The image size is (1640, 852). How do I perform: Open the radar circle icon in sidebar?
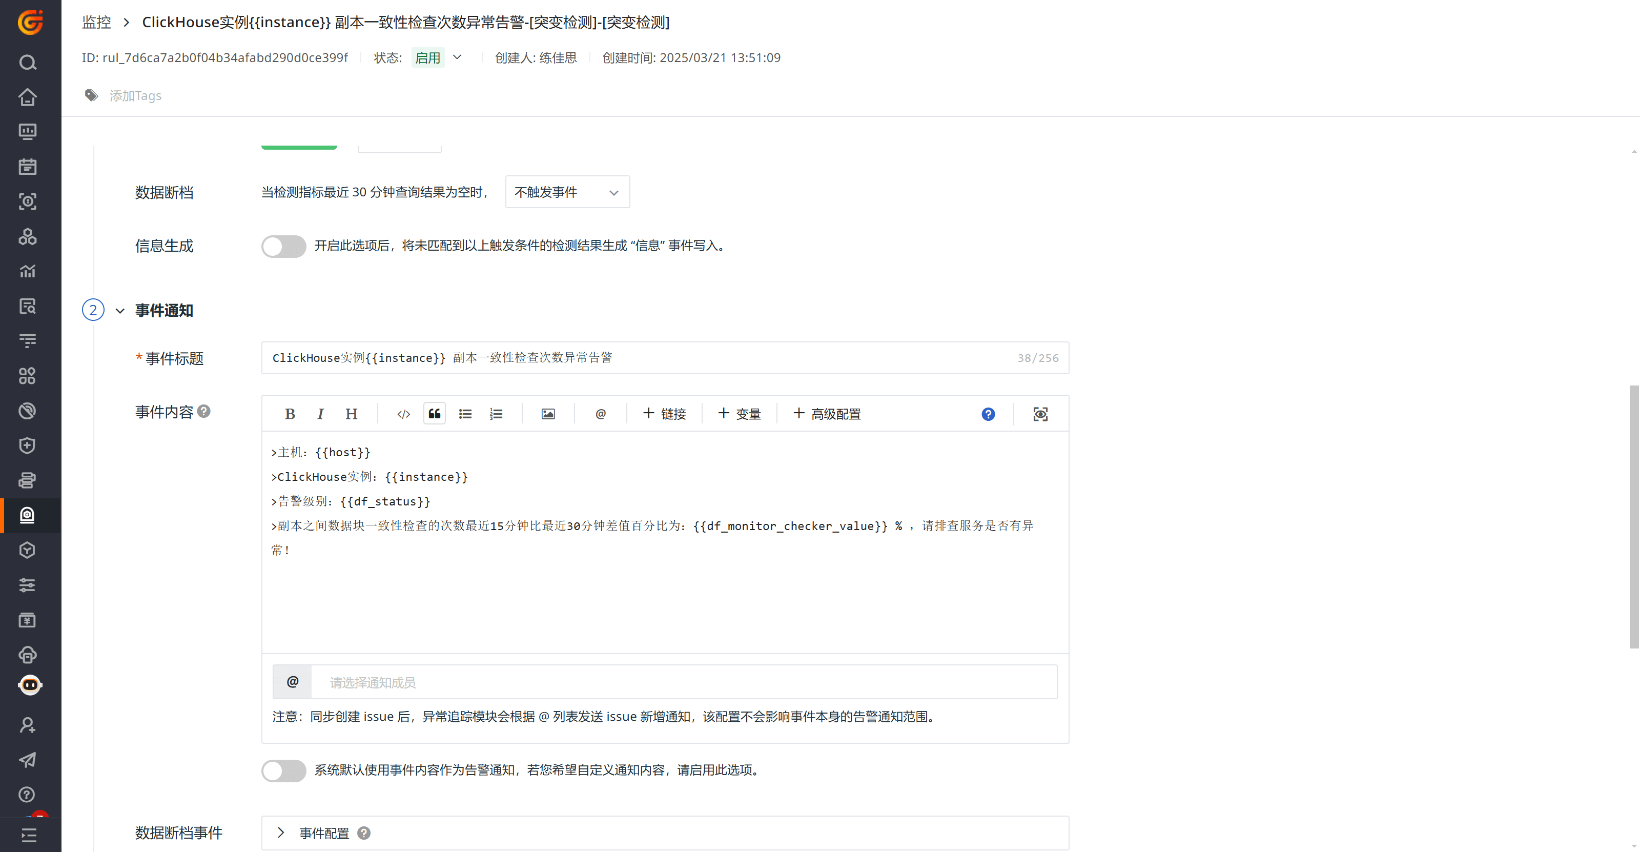pos(27,411)
